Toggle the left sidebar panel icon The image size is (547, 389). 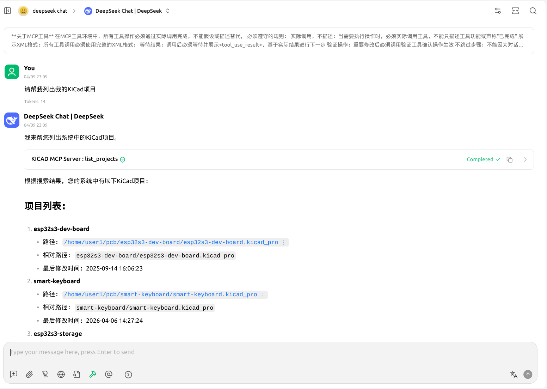pyautogui.click(x=8, y=11)
